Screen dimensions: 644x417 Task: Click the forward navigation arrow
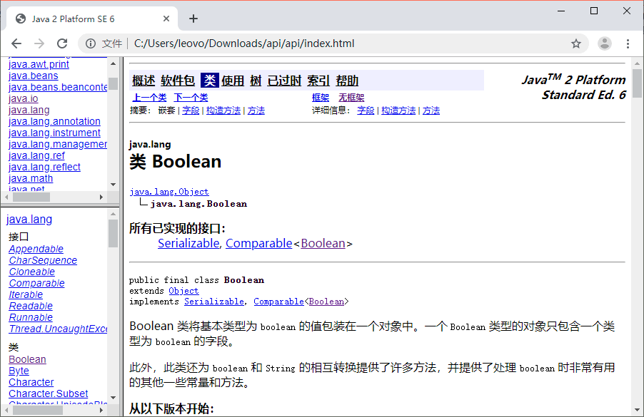coord(39,43)
